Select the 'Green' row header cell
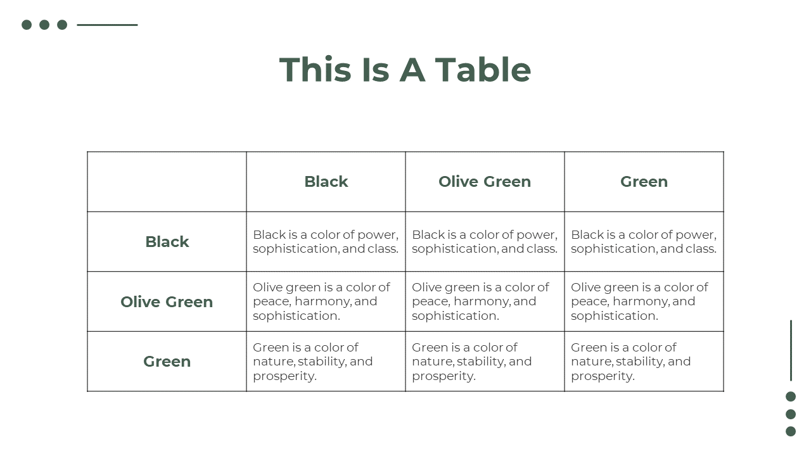 coord(167,361)
